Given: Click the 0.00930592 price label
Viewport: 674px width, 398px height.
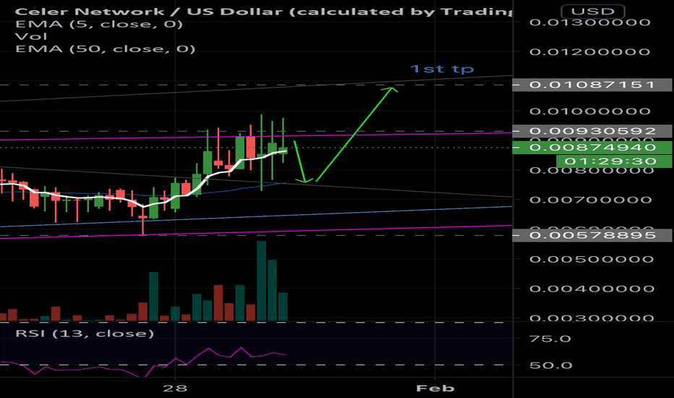Looking at the screenshot, I should tap(592, 131).
